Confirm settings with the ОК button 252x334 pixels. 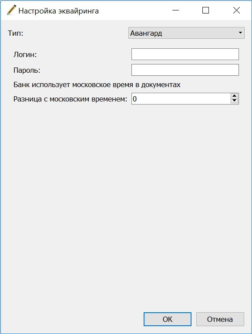(168, 319)
